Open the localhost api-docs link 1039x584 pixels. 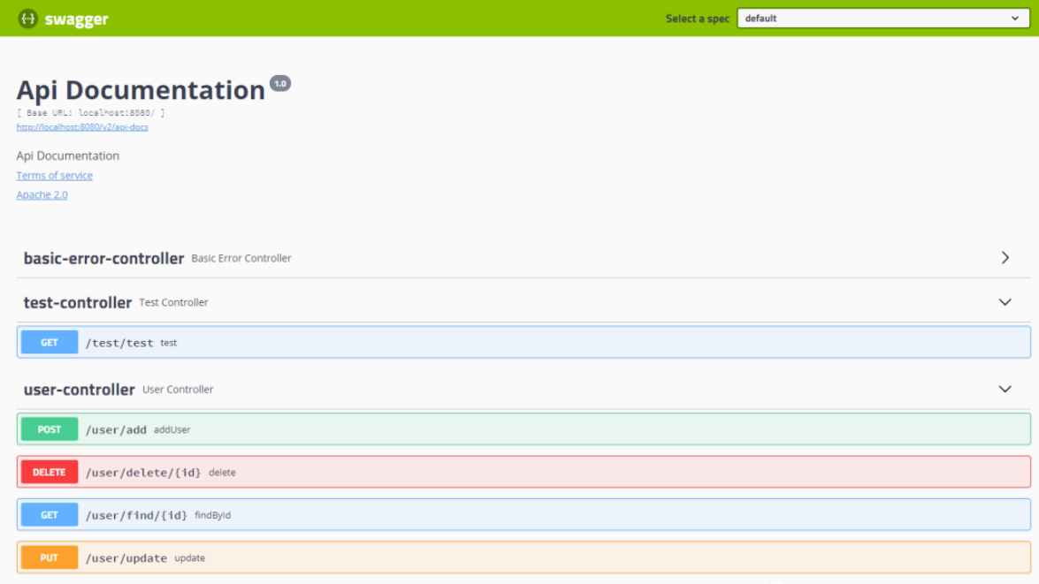pyautogui.click(x=82, y=127)
